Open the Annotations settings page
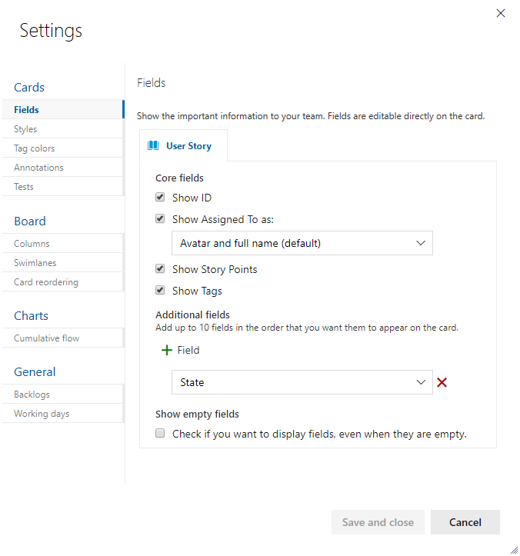 [x=63, y=167]
